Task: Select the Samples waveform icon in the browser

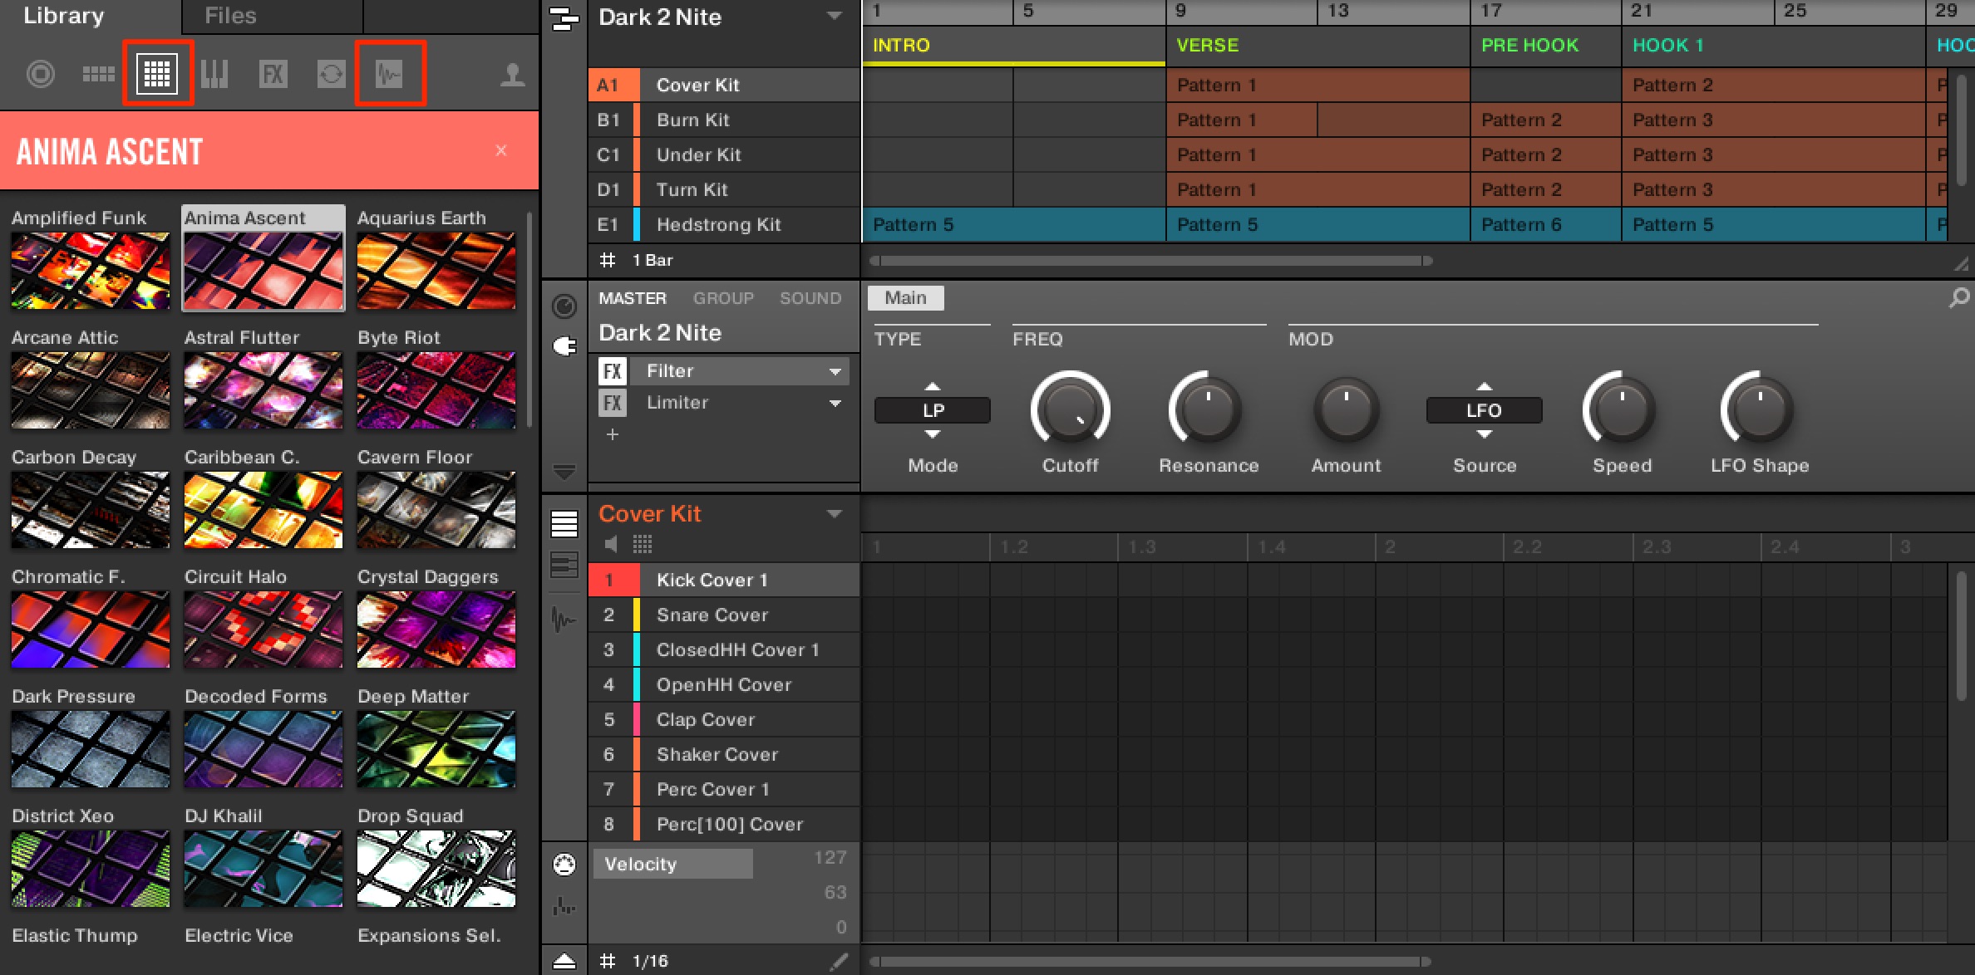Action: [x=389, y=75]
